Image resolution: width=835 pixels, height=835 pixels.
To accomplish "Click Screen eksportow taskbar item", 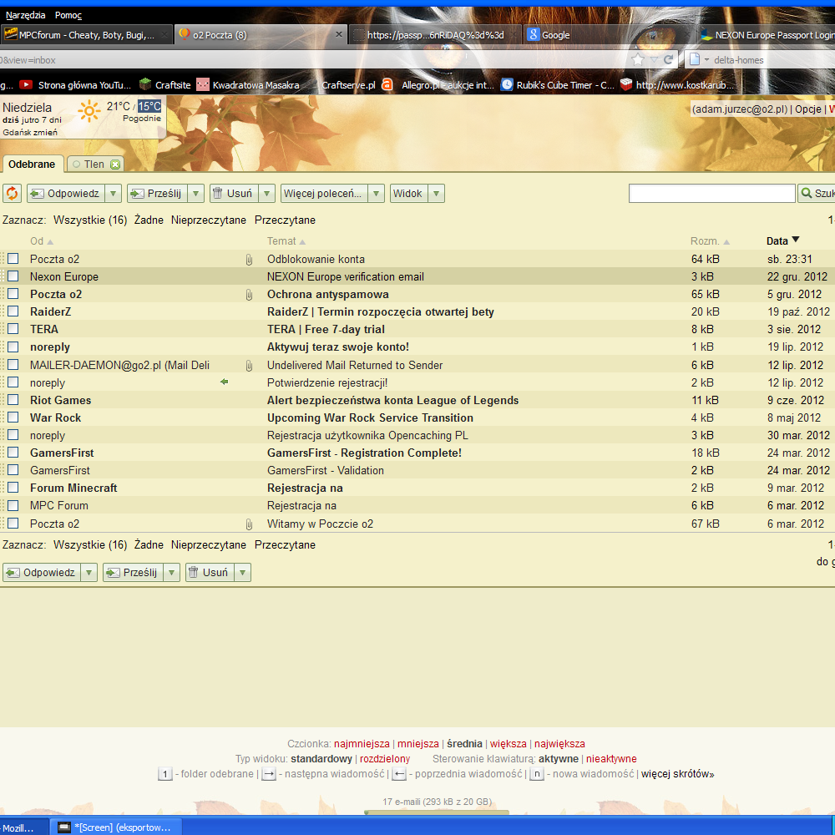I will click(x=117, y=827).
